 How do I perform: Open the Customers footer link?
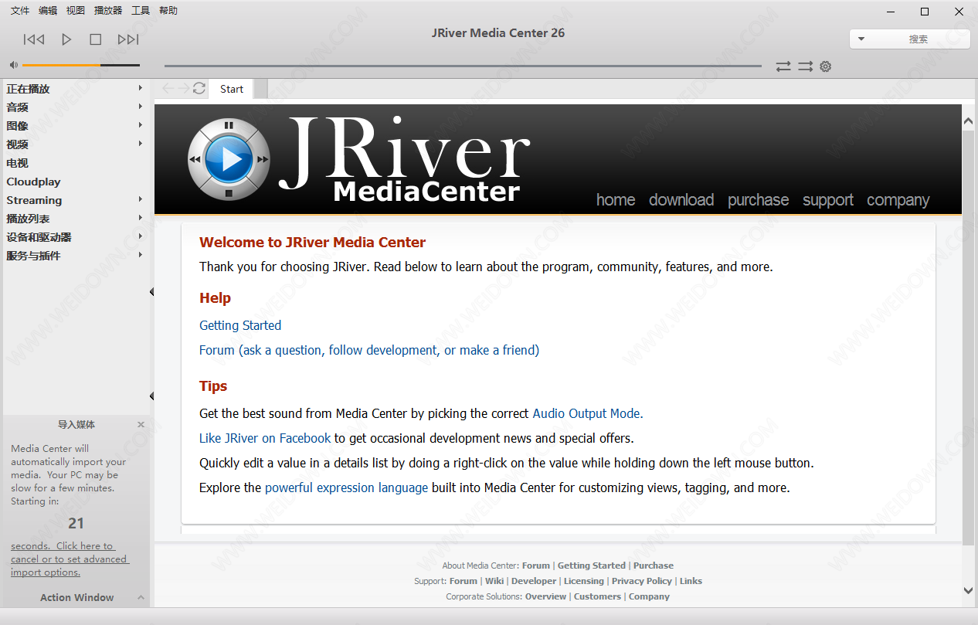click(597, 596)
